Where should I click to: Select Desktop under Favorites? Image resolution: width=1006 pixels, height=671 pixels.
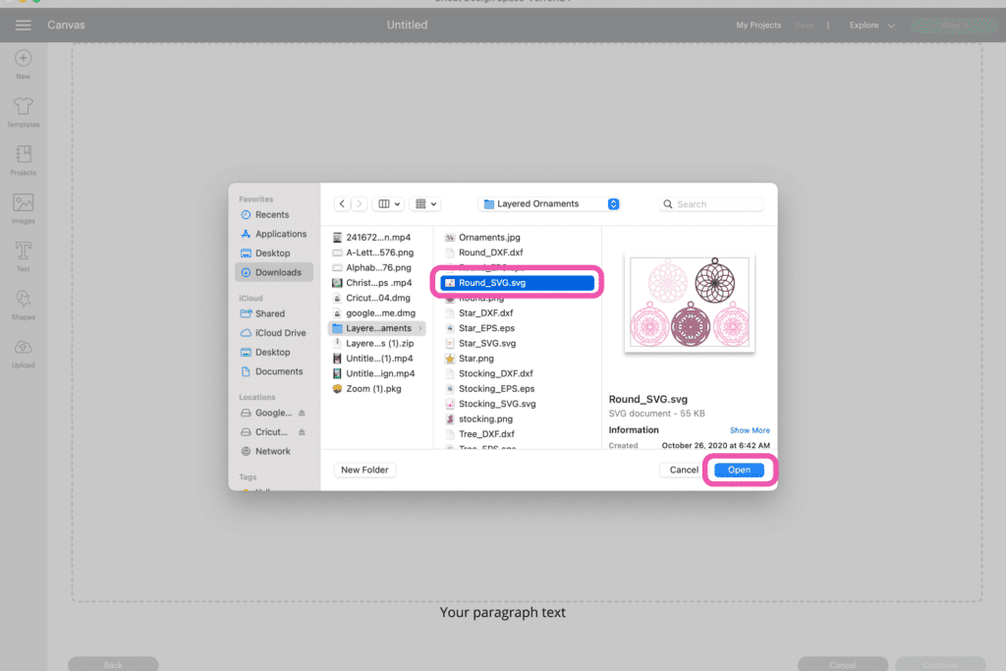(272, 253)
